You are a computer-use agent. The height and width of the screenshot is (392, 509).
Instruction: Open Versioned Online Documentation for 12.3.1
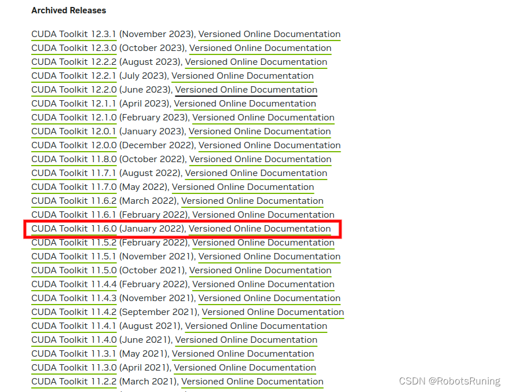(269, 34)
